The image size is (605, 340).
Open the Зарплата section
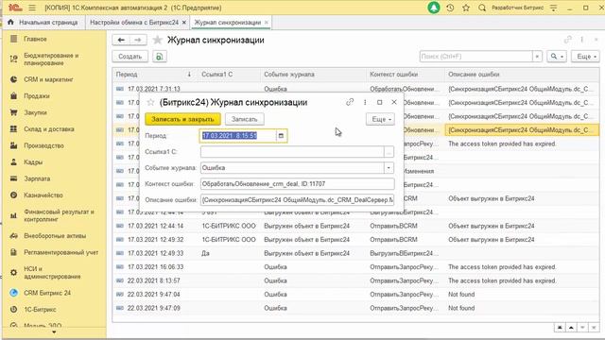coord(37,178)
